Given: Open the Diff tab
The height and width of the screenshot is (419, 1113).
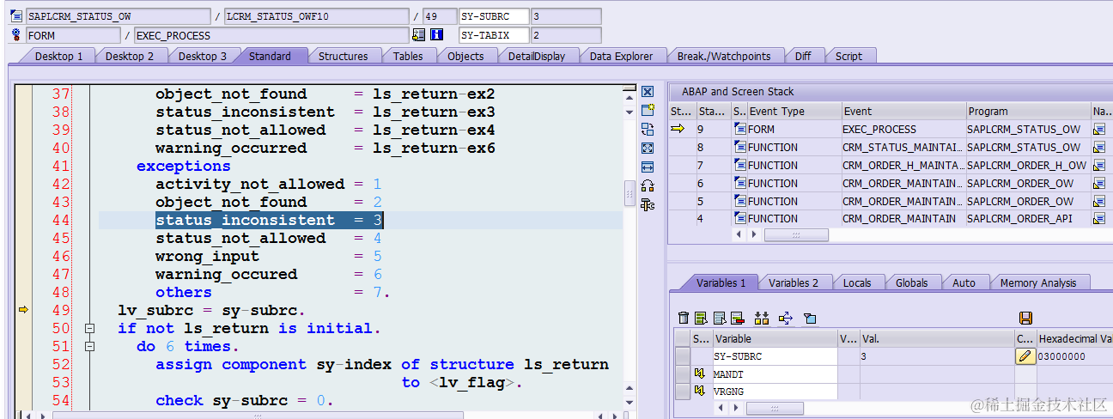Looking at the screenshot, I should click(x=803, y=56).
